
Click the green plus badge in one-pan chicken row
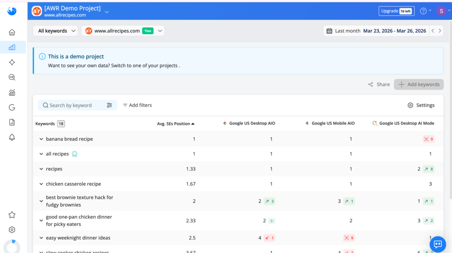(272, 221)
